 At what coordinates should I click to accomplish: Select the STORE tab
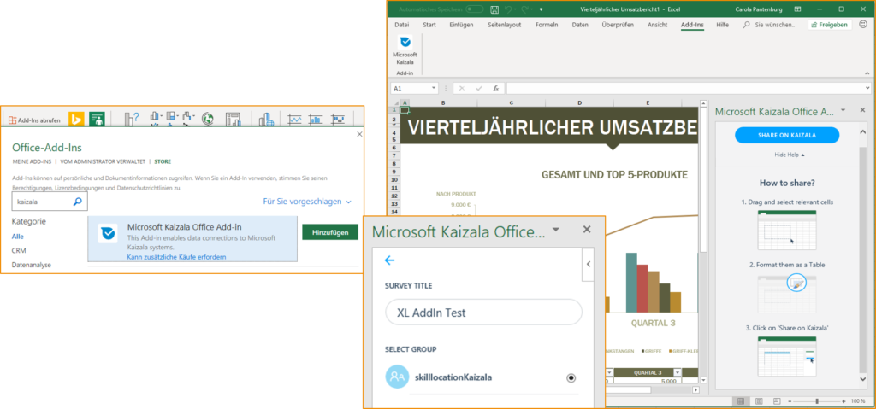(163, 161)
